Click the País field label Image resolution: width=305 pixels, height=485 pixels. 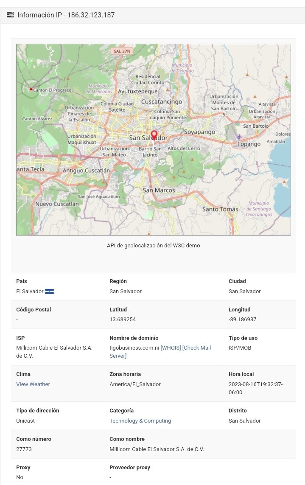(x=22, y=281)
